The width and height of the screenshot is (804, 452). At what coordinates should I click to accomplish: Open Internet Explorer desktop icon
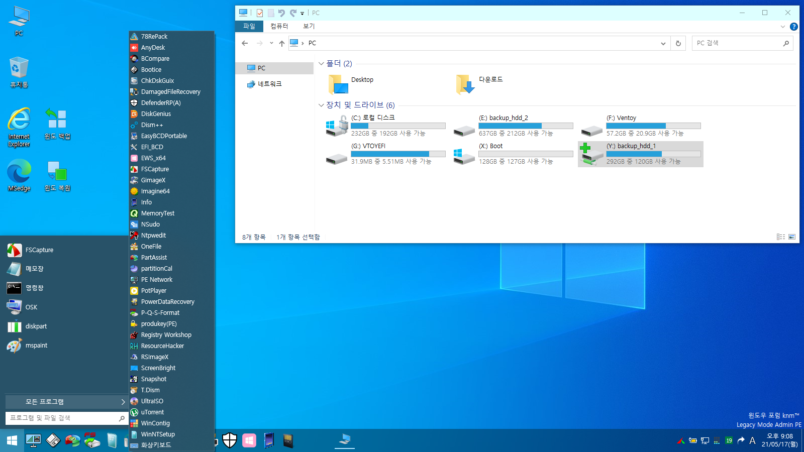[19, 127]
